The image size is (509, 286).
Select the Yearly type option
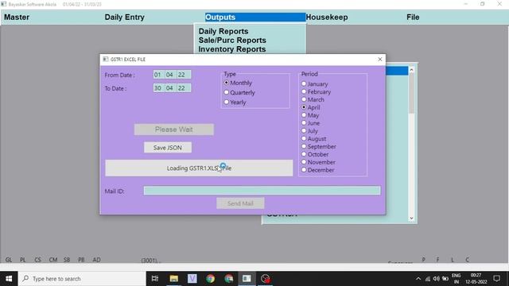pyautogui.click(x=235, y=102)
